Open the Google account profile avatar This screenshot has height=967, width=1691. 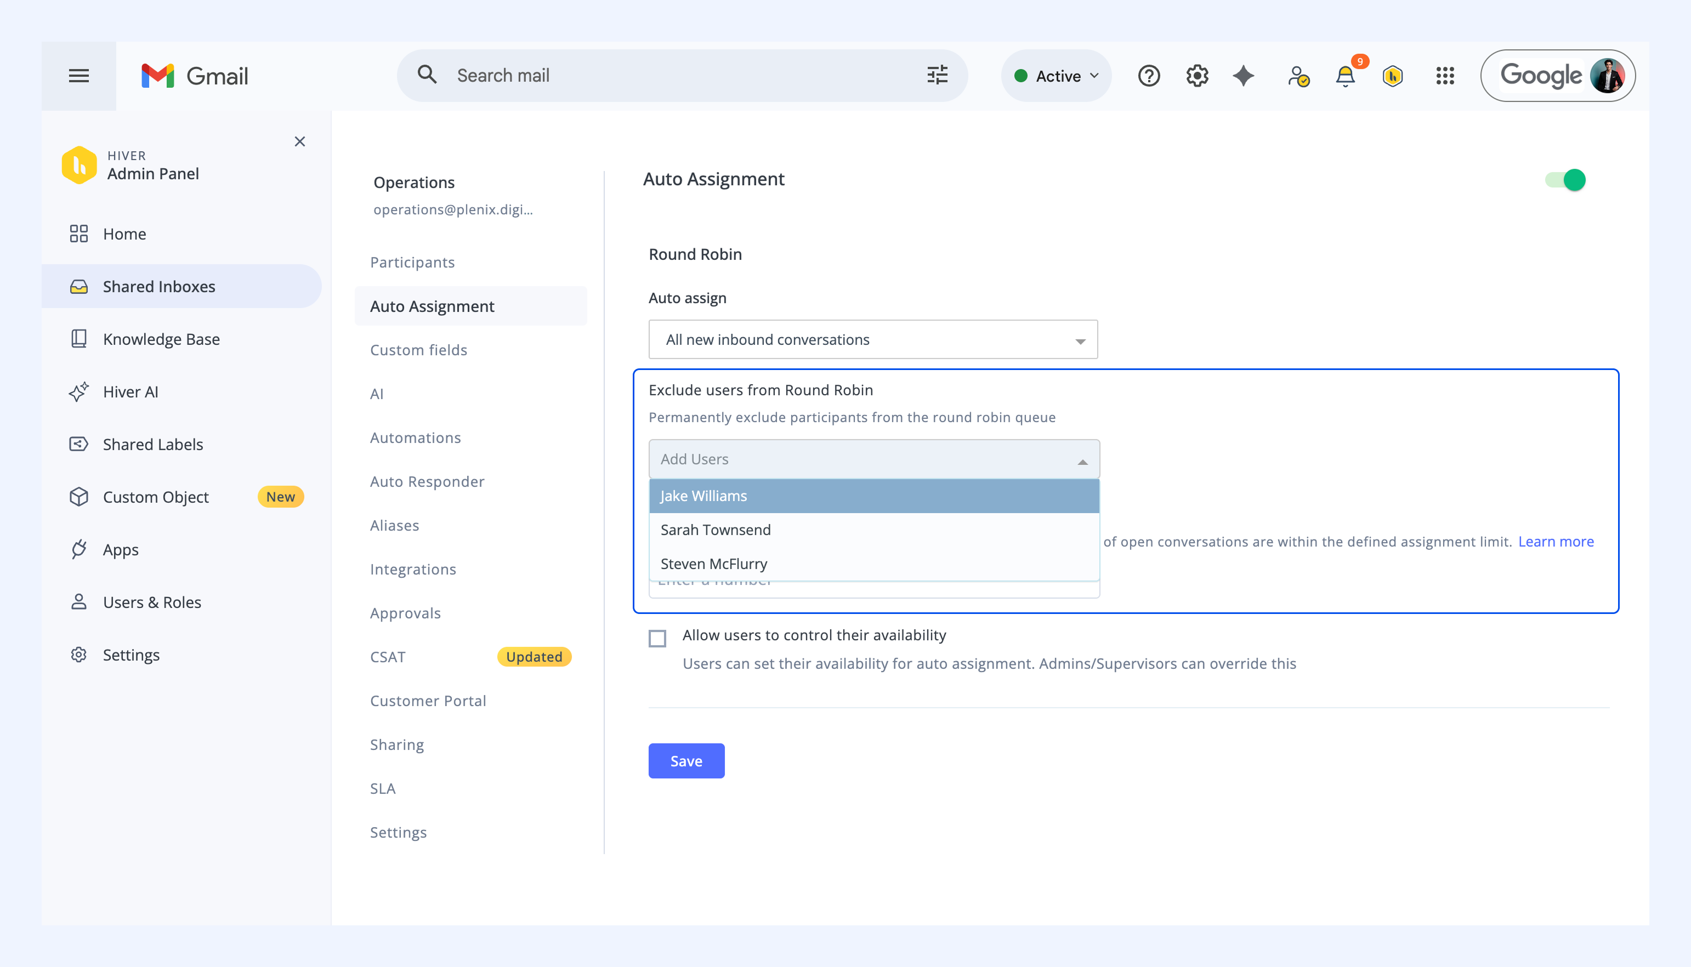pos(1607,76)
